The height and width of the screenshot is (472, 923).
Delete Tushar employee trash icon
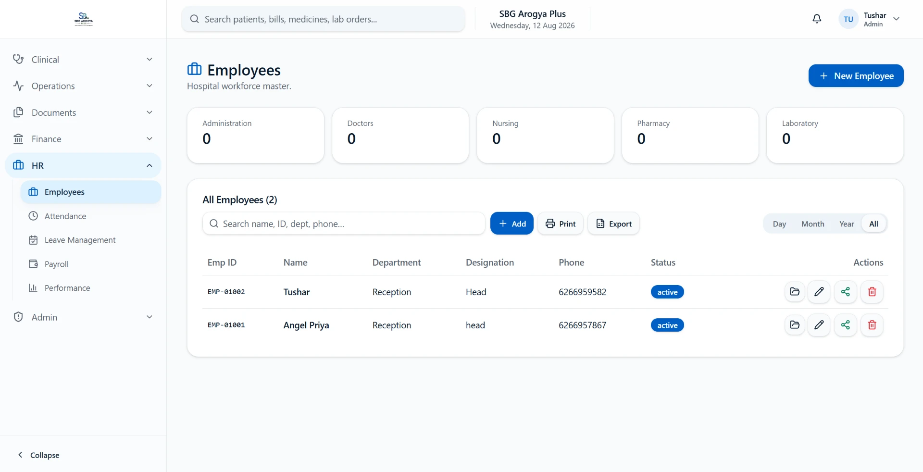pyautogui.click(x=872, y=292)
